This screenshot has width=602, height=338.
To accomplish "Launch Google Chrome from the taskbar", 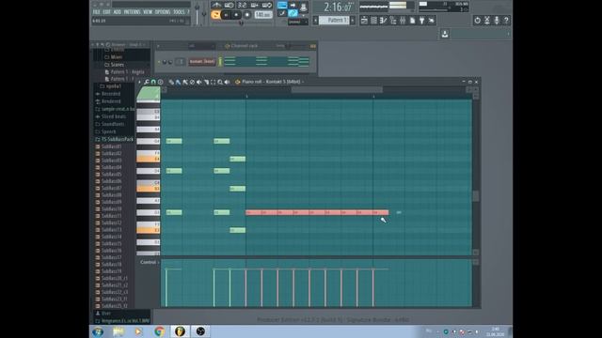I will tap(159, 331).
